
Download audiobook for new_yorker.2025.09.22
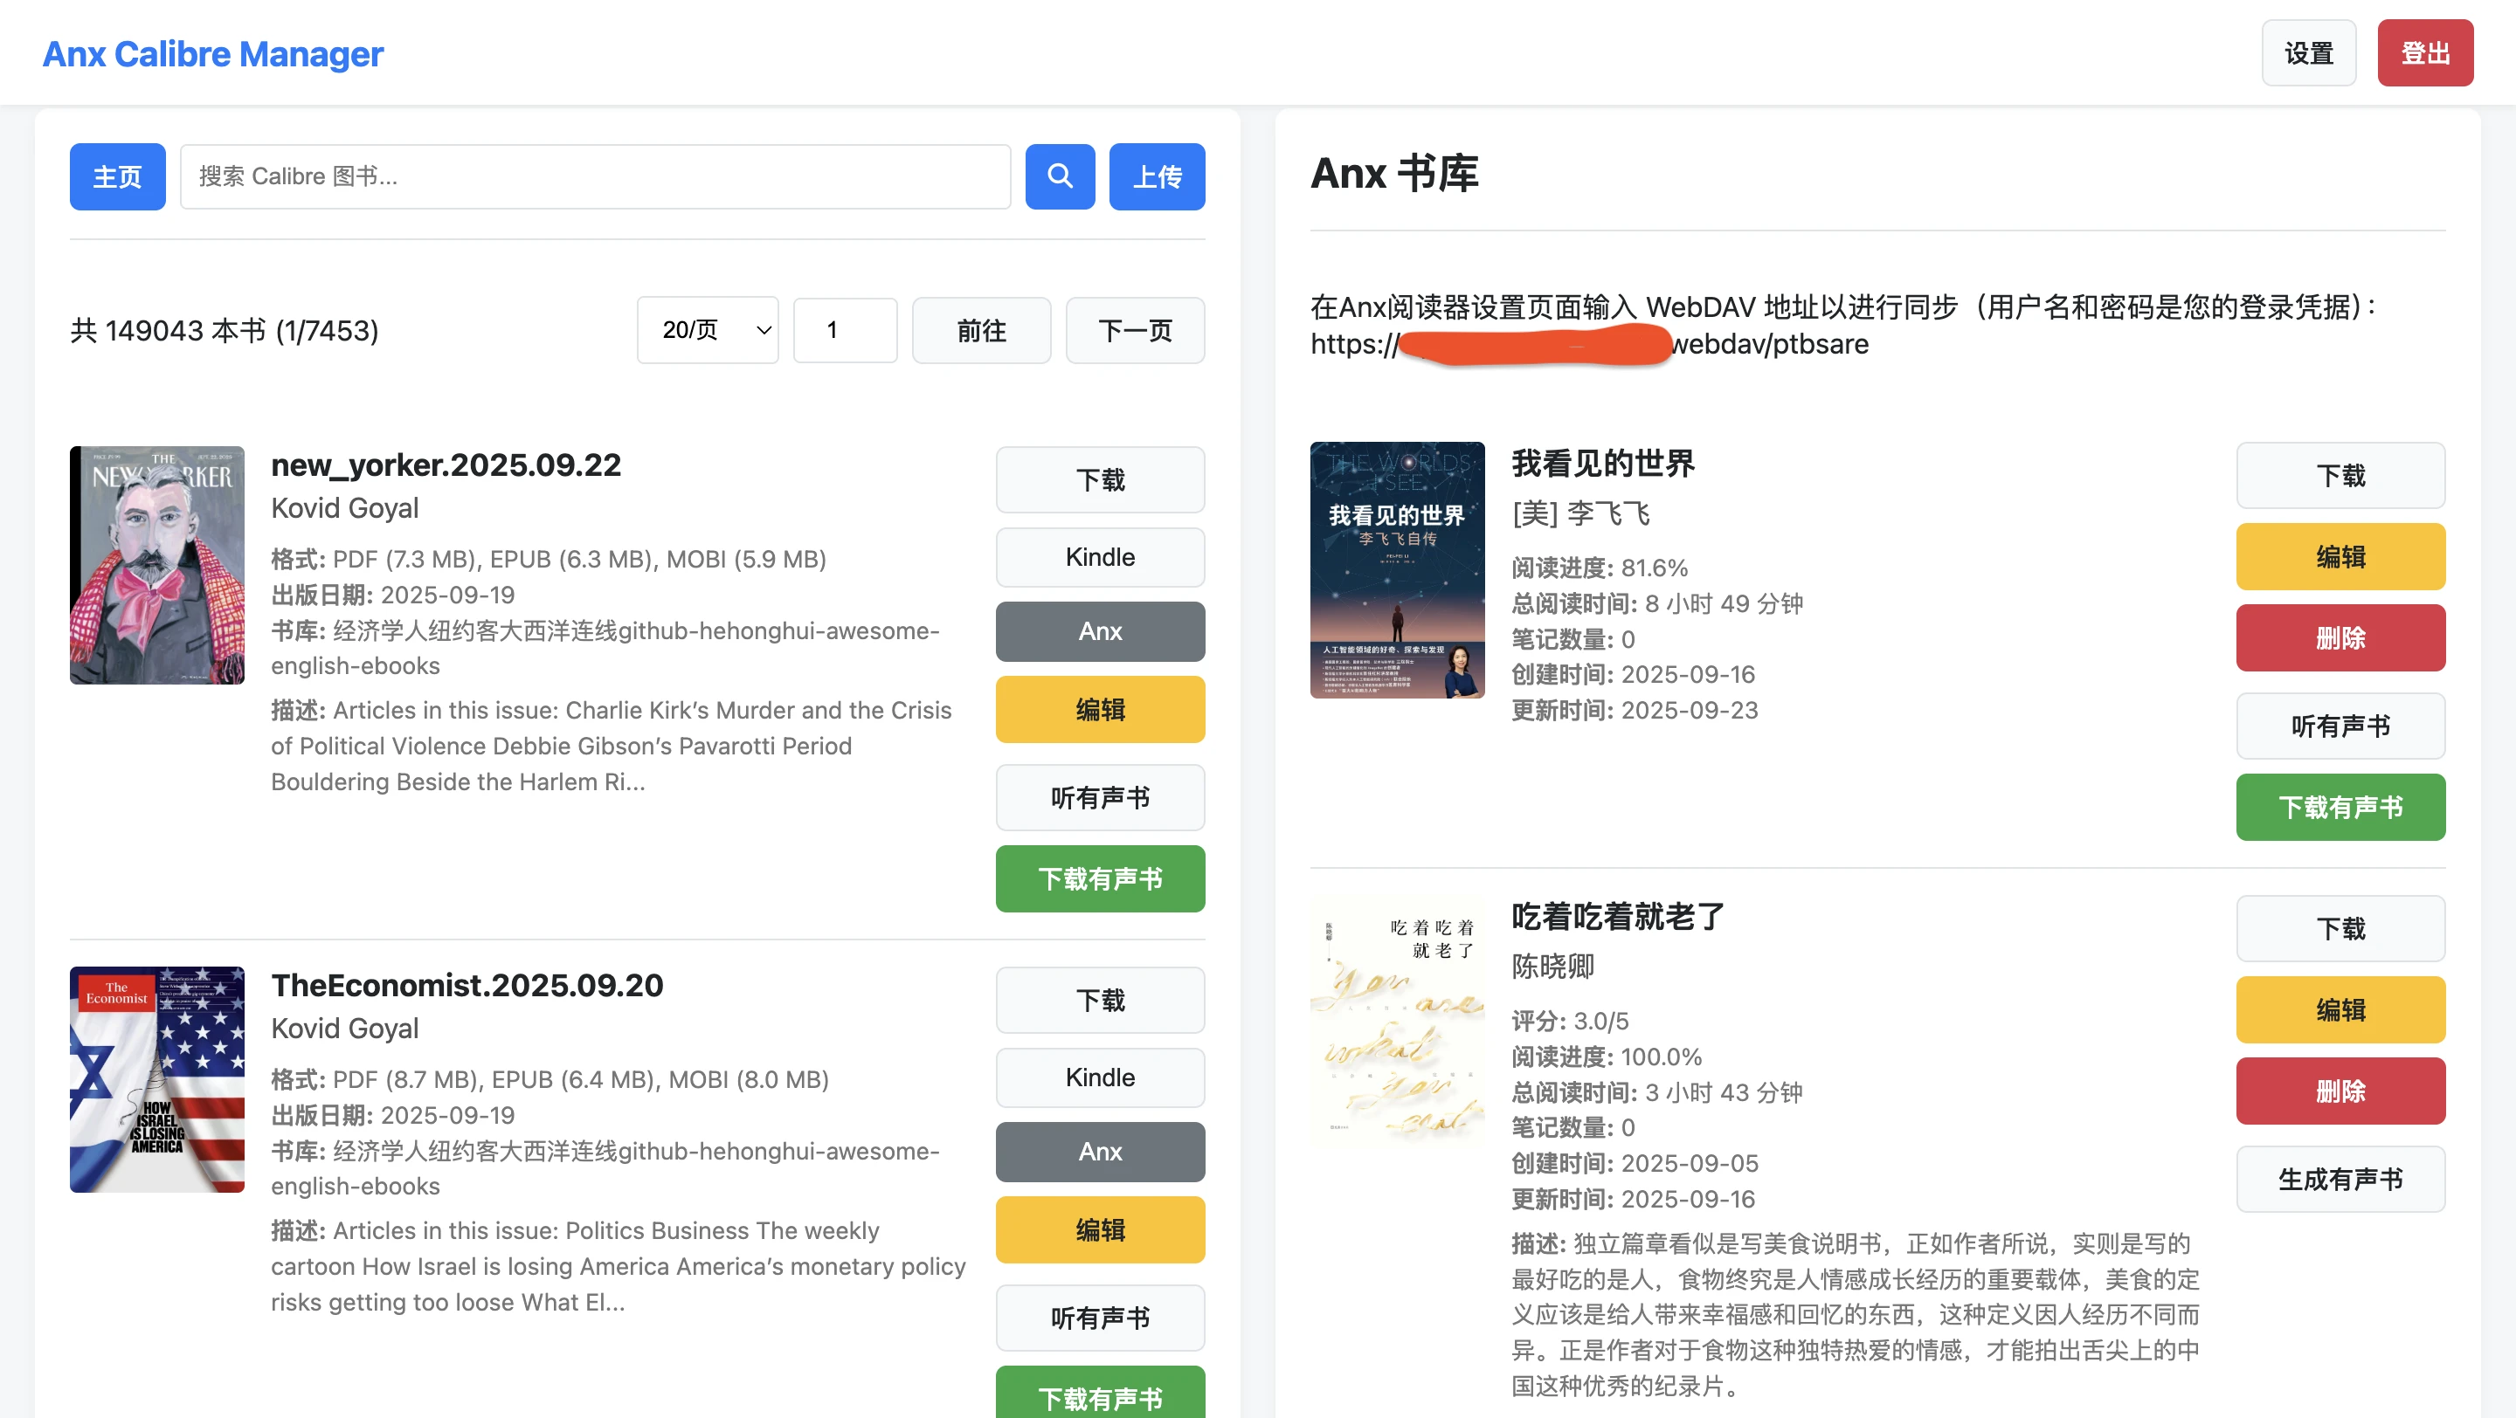[1101, 878]
